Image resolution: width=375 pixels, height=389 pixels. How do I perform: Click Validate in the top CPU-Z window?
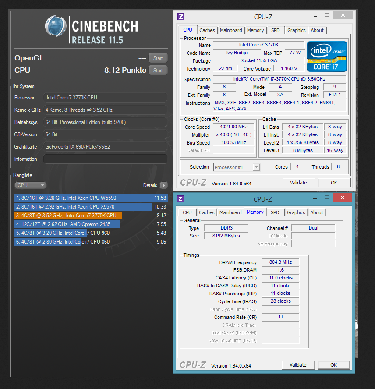click(299, 183)
